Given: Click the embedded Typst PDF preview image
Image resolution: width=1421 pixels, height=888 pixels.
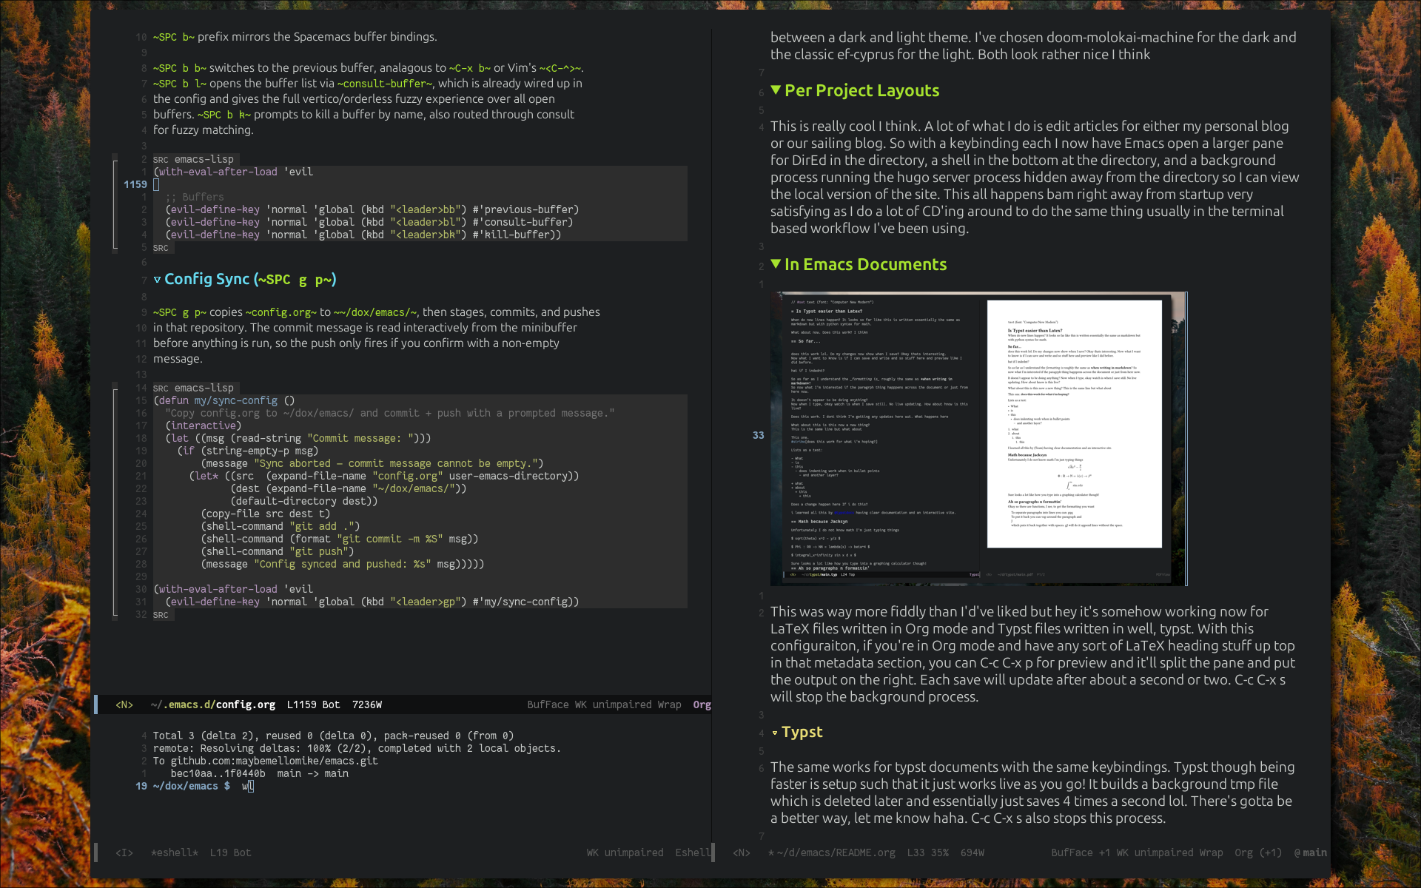Looking at the screenshot, I should (x=977, y=438).
